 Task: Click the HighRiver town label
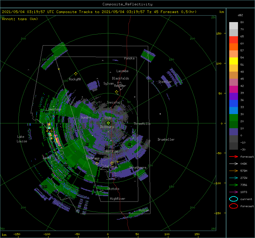tap(118, 199)
